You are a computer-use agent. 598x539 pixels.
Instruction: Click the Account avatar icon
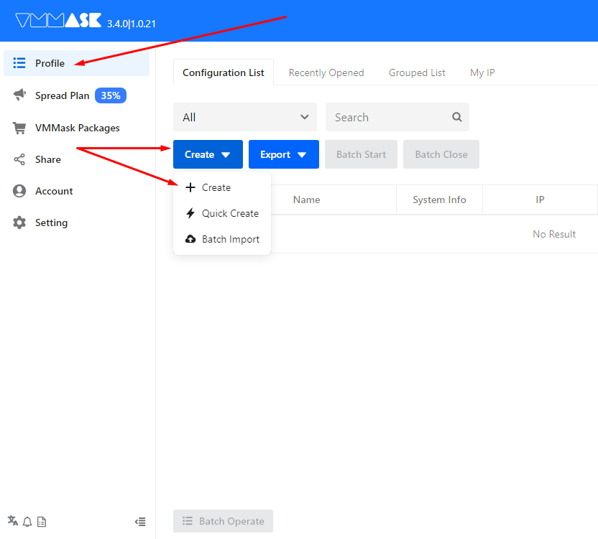19,191
